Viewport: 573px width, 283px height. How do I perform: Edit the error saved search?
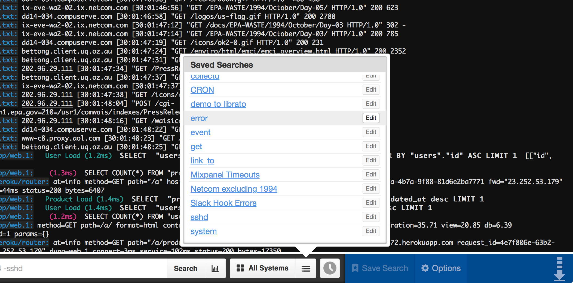tap(371, 118)
